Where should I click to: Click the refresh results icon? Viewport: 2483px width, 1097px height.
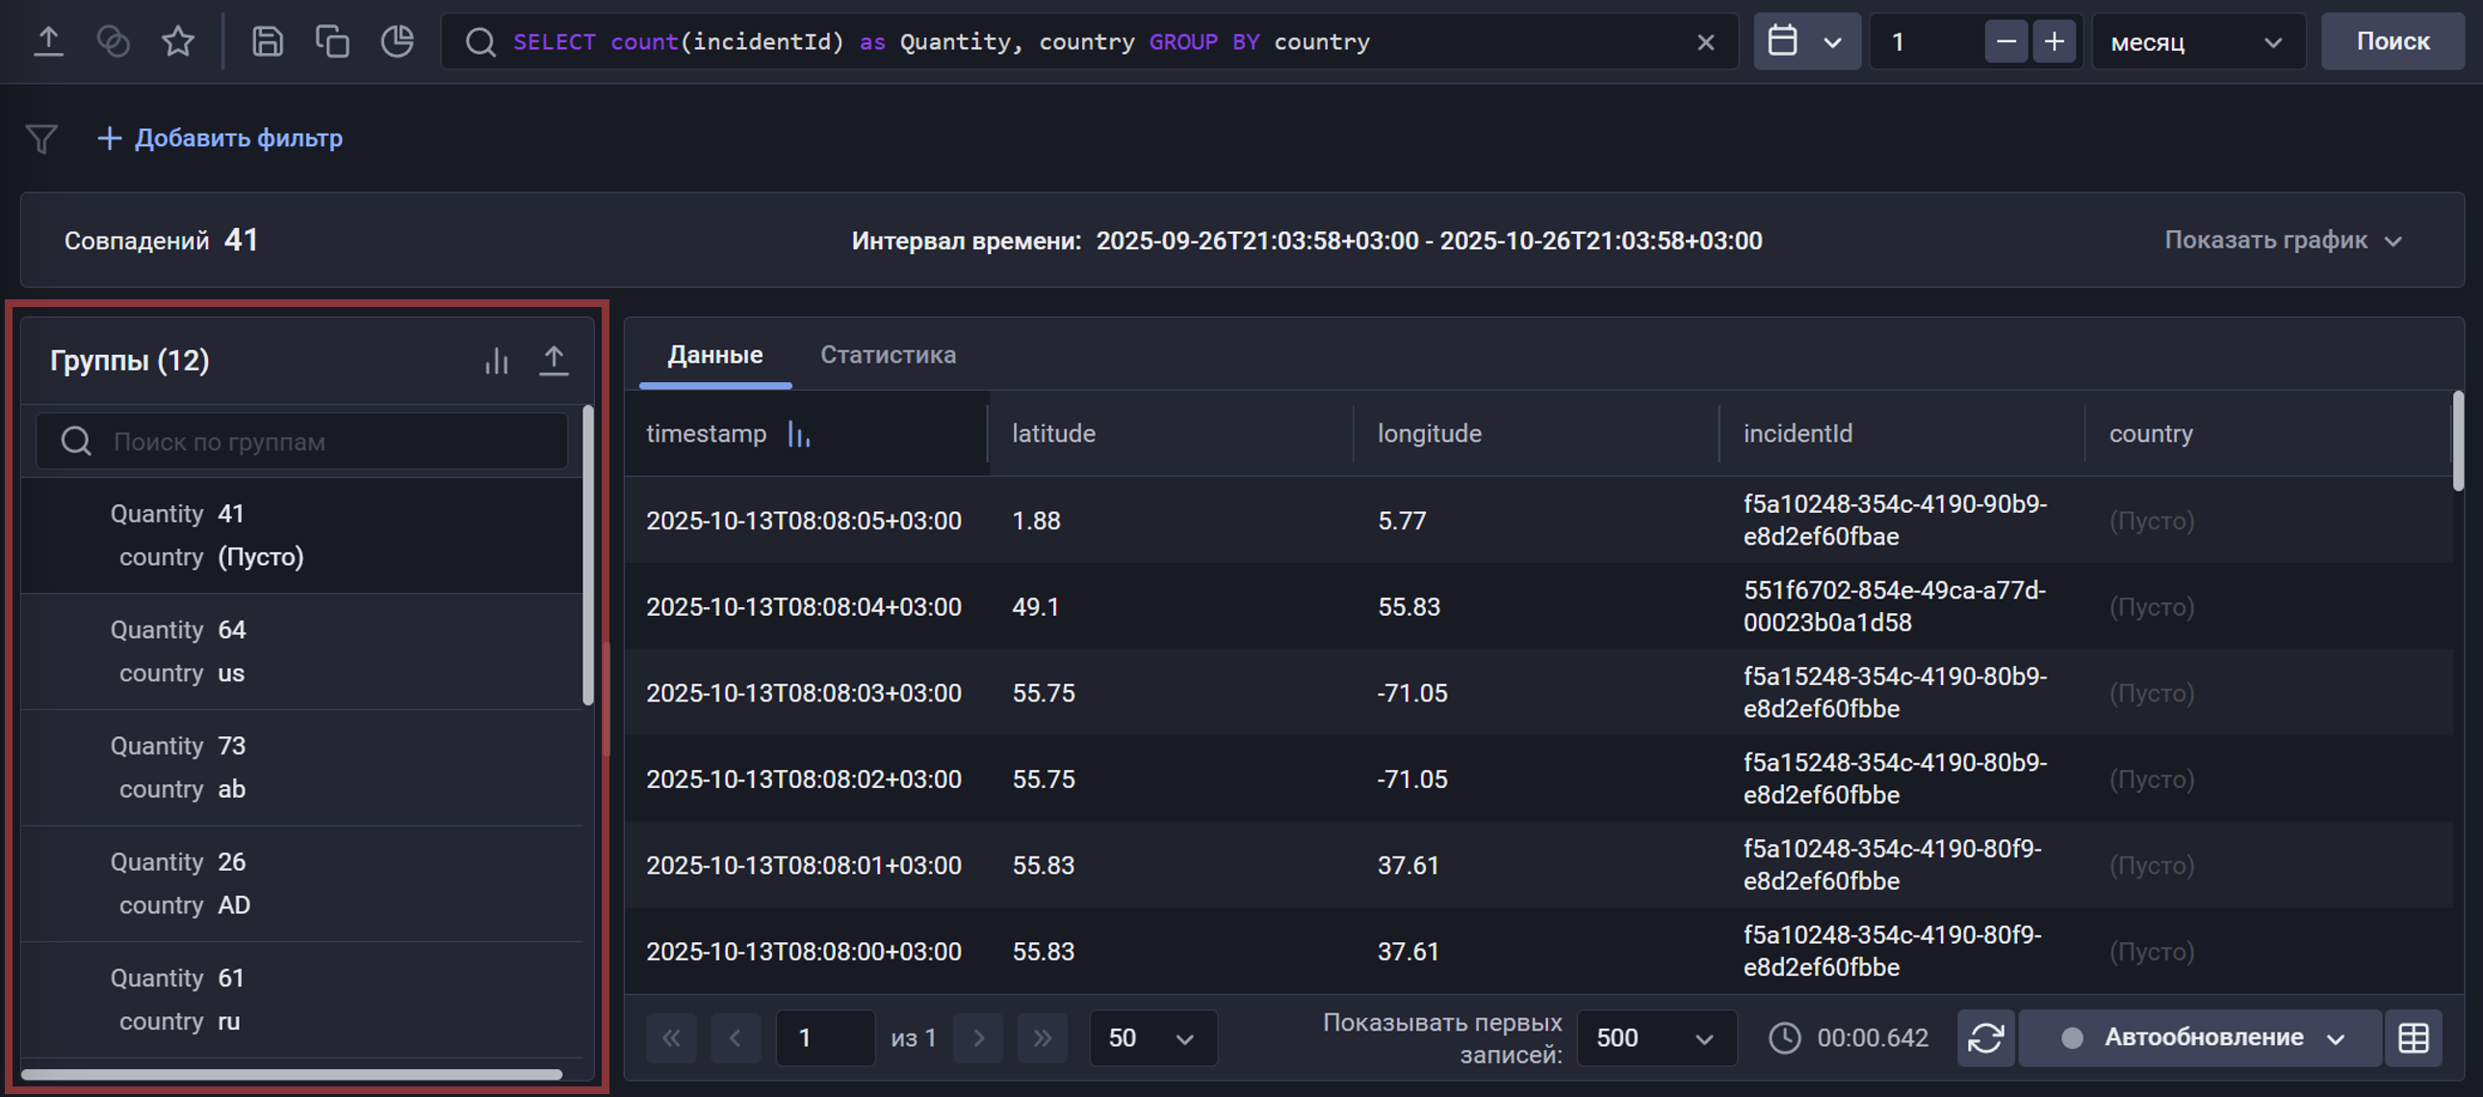click(1985, 1037)
